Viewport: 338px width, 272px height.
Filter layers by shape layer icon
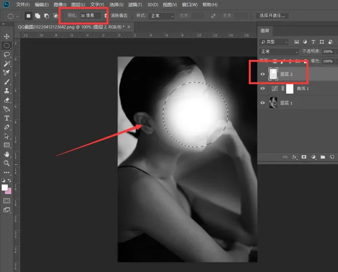[322, 42]
